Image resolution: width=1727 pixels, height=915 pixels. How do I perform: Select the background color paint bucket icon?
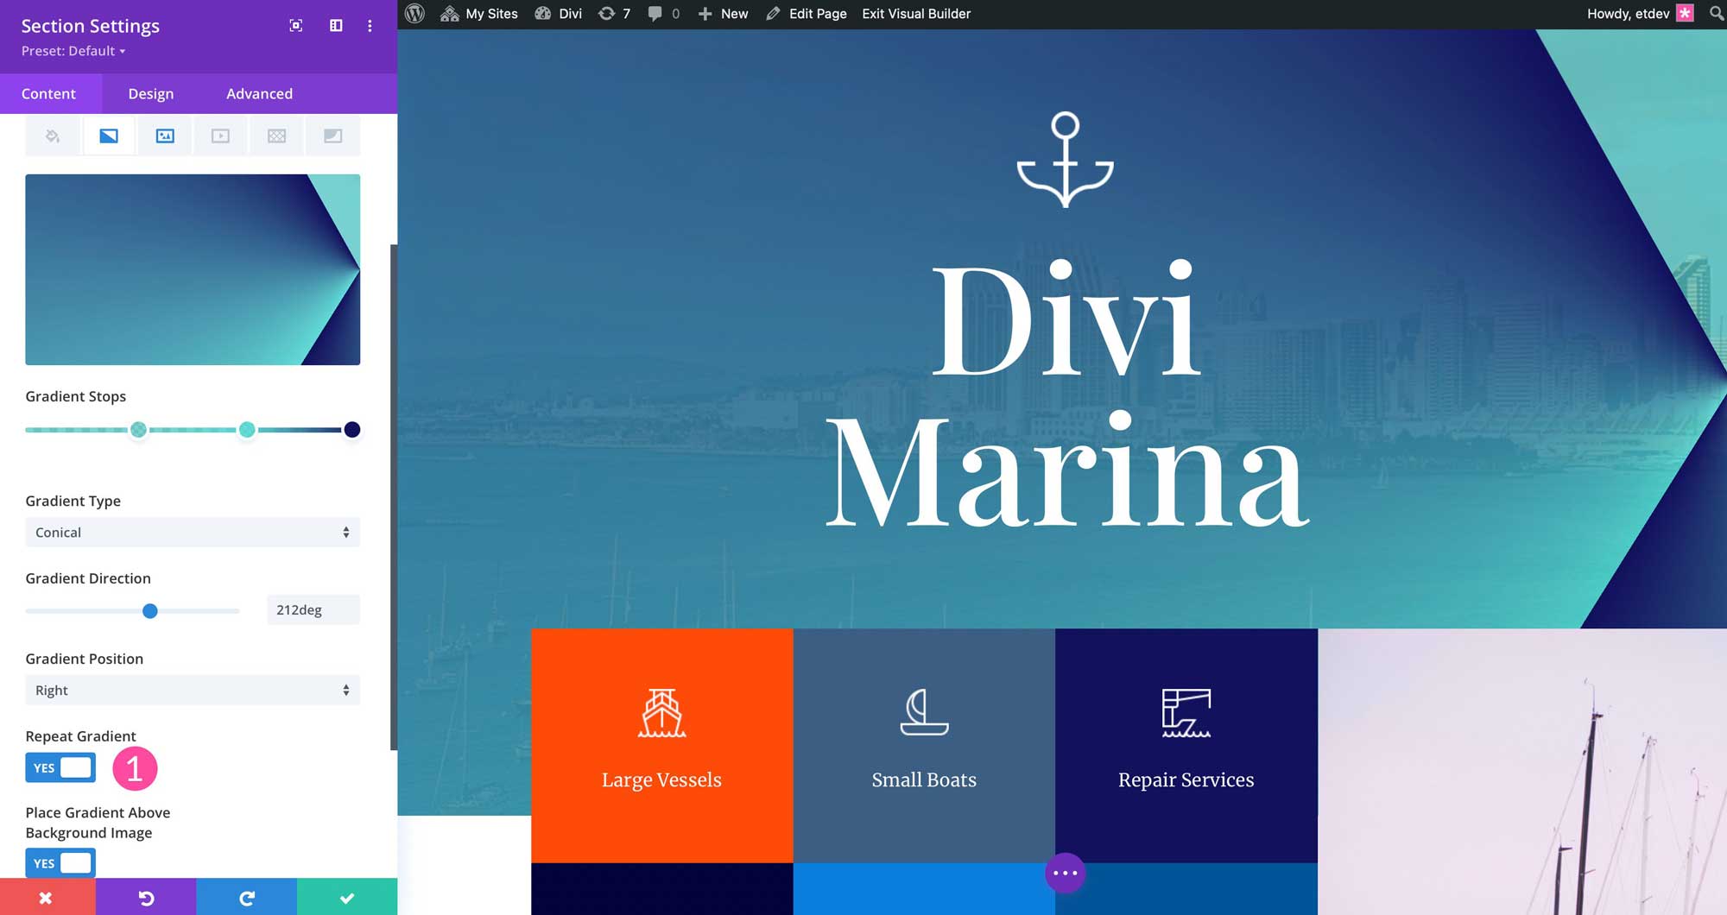pos(52,136)
